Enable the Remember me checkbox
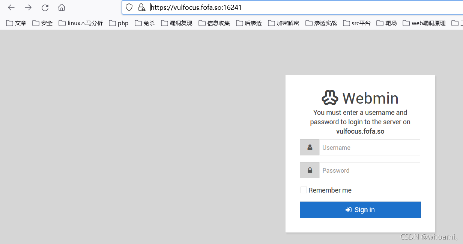The width and height of the screenshot is (463, 244). tap(304, 190)
